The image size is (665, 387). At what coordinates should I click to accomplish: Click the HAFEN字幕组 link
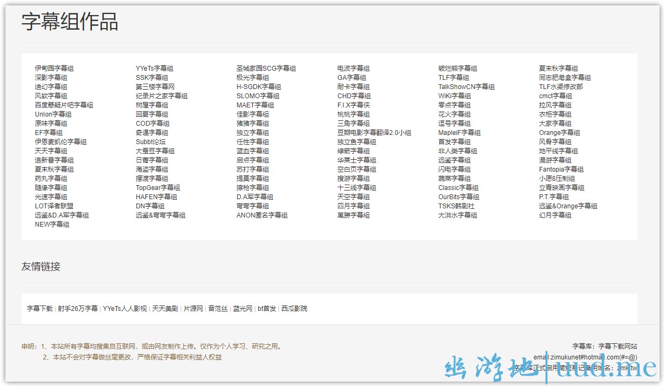[156, 197]
